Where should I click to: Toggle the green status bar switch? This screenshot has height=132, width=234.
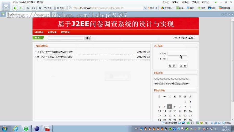click(x=190, y=123)
